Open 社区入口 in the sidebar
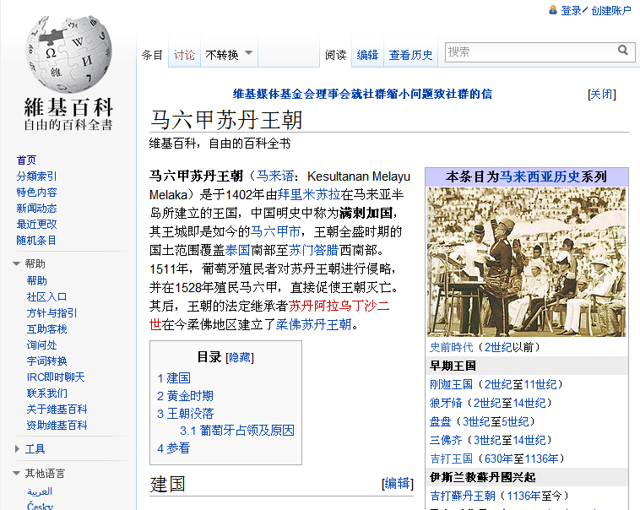Viewport: 640px width, 510px height. [x=46, y=297]
